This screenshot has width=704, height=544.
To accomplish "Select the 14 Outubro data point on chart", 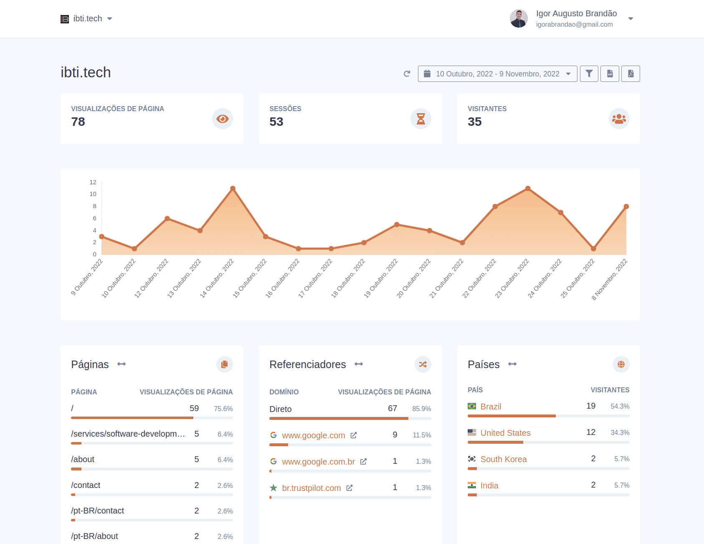I will [x=233, y=188].
